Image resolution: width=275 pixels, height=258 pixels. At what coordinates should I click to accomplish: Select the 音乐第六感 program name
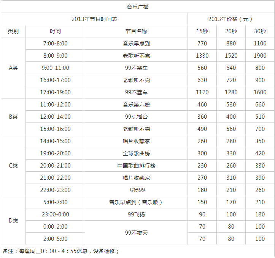(136, 105)
